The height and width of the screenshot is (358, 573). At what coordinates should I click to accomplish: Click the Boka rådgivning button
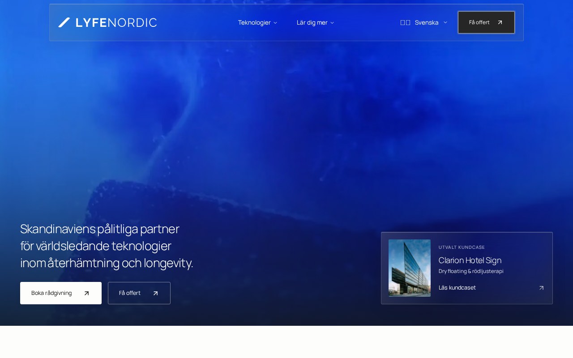pos(61,293)
